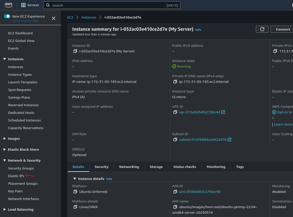Copy the Private IP DNS name
Image resolution: width=293 pixels, height=217 pixels.
(175, 81)
